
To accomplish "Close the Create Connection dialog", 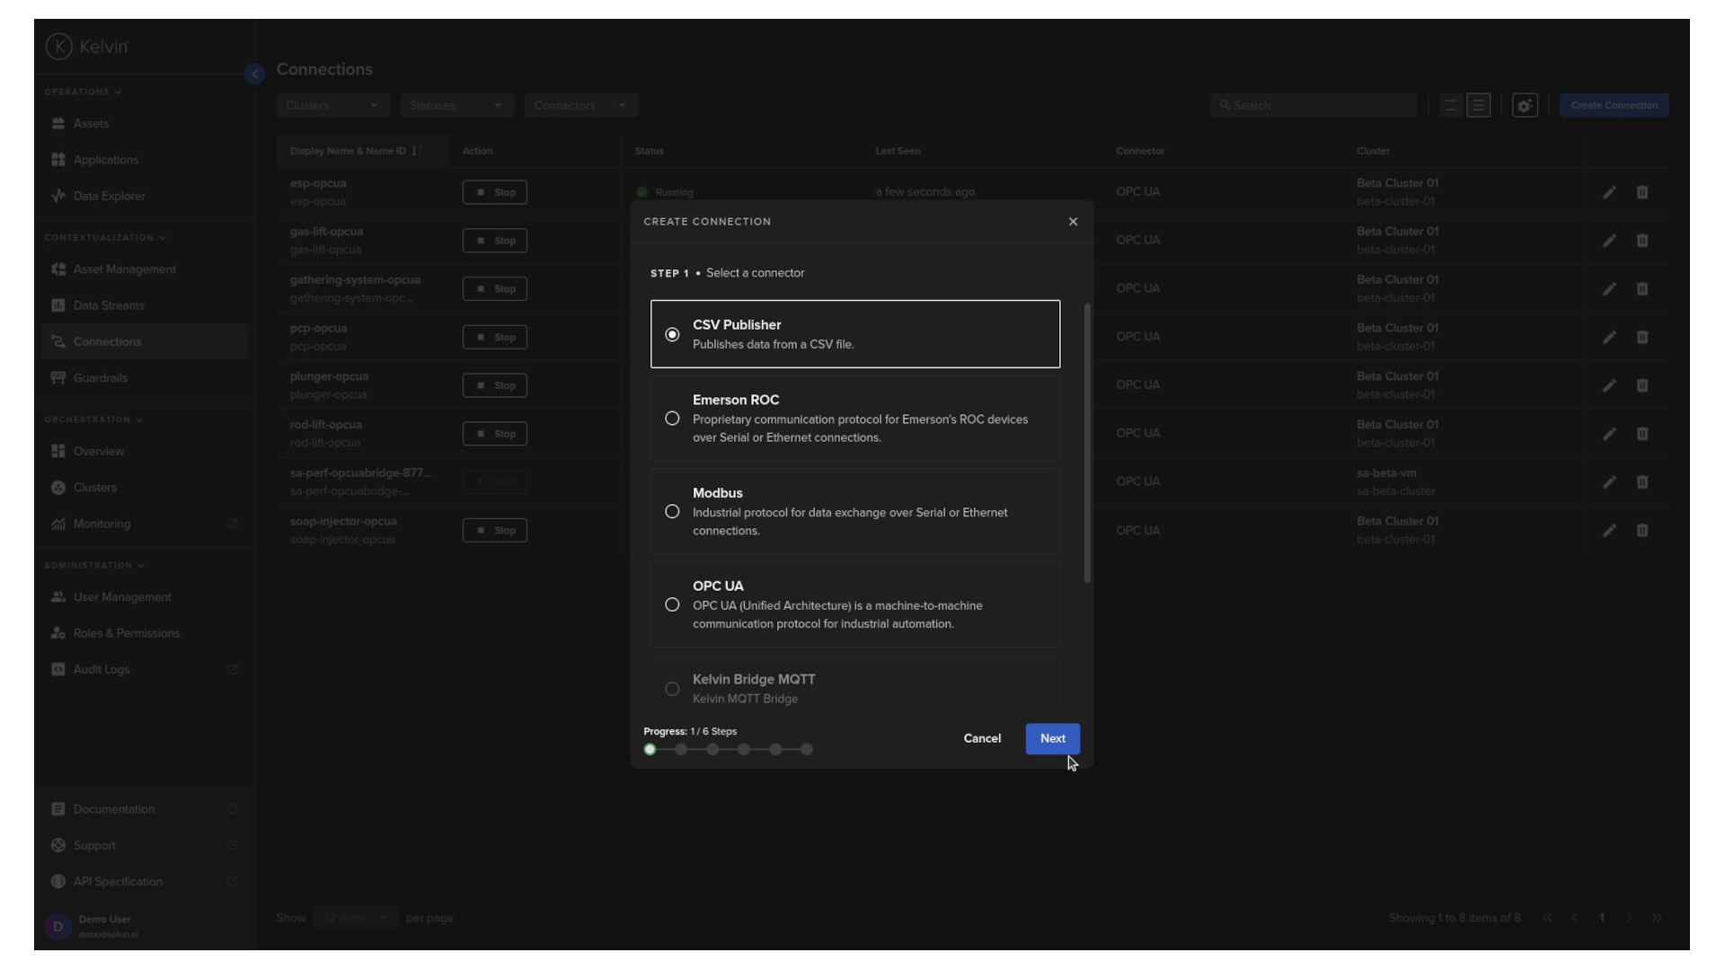I will (x=1073, y=222).
